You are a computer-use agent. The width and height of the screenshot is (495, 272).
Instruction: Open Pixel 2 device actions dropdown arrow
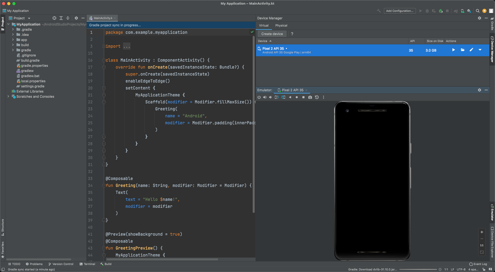coord(480,50)
